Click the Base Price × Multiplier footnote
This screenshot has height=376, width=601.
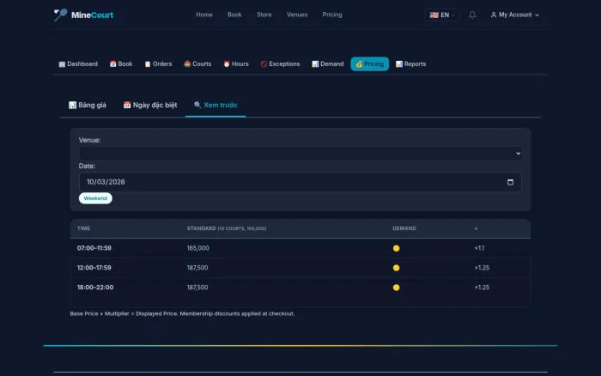tap(182, 313)
